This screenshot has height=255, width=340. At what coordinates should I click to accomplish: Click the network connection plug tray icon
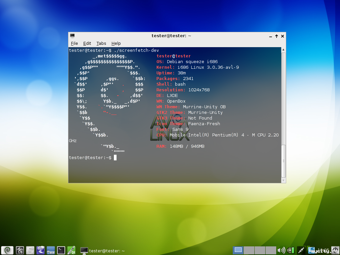tap(301, 250)
